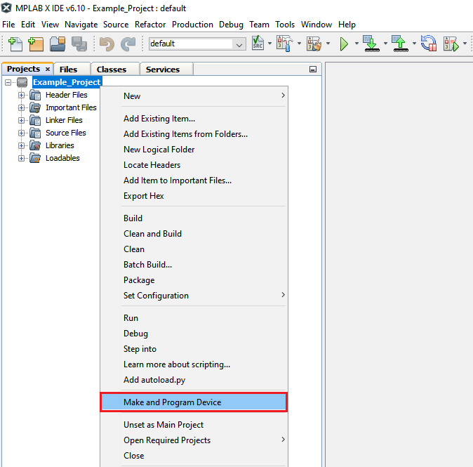Close the Projects tab with its x
This screenshot has height=467, width=473.
[48, 69]
